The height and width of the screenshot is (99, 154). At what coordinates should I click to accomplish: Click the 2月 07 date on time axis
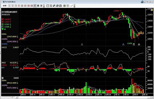click(136, 95)
